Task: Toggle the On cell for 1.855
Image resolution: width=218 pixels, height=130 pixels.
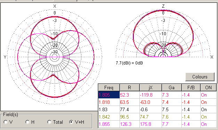Action: click(208, 124)
